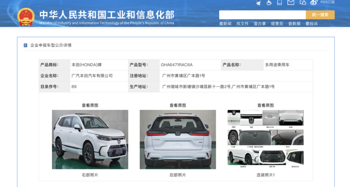The height and width of the screenshot is (187, 350).
Task: Open the wheelchair accessibility mode icon
Action: (269, 3)
